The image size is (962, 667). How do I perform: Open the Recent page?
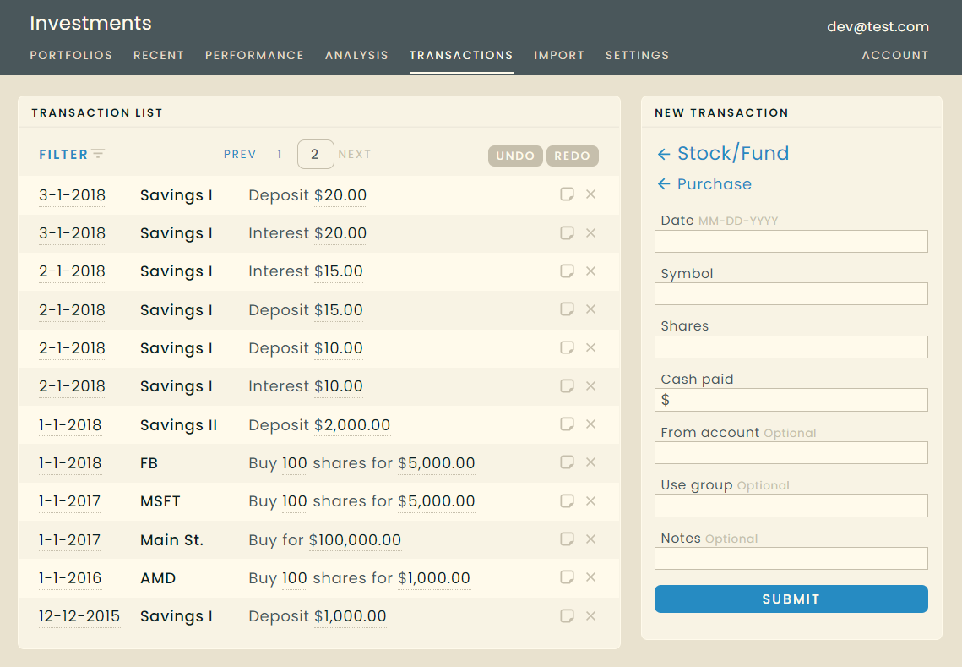(x=159, y=55)
